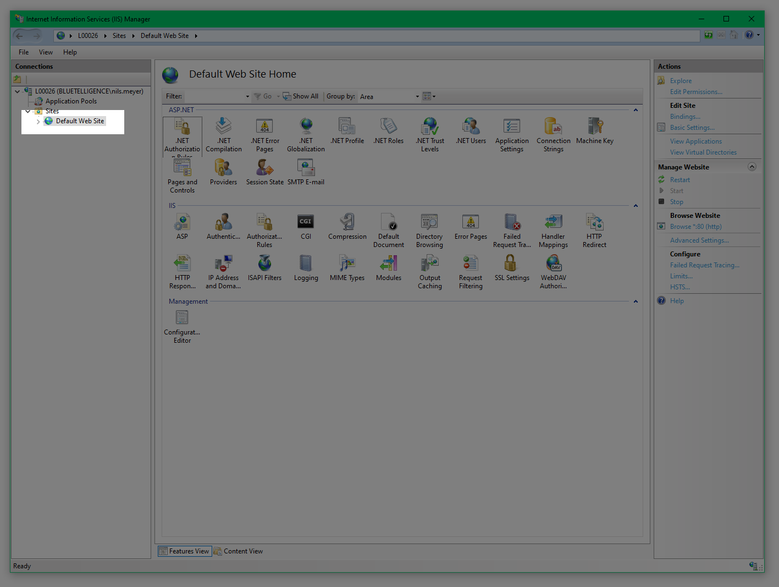Viewport: 779px width, 587px height.
Task: Open the Error Pages feature
Action: [471, 222]
